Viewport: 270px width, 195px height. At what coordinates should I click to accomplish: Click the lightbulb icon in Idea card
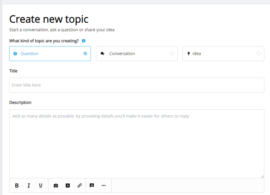189,54
